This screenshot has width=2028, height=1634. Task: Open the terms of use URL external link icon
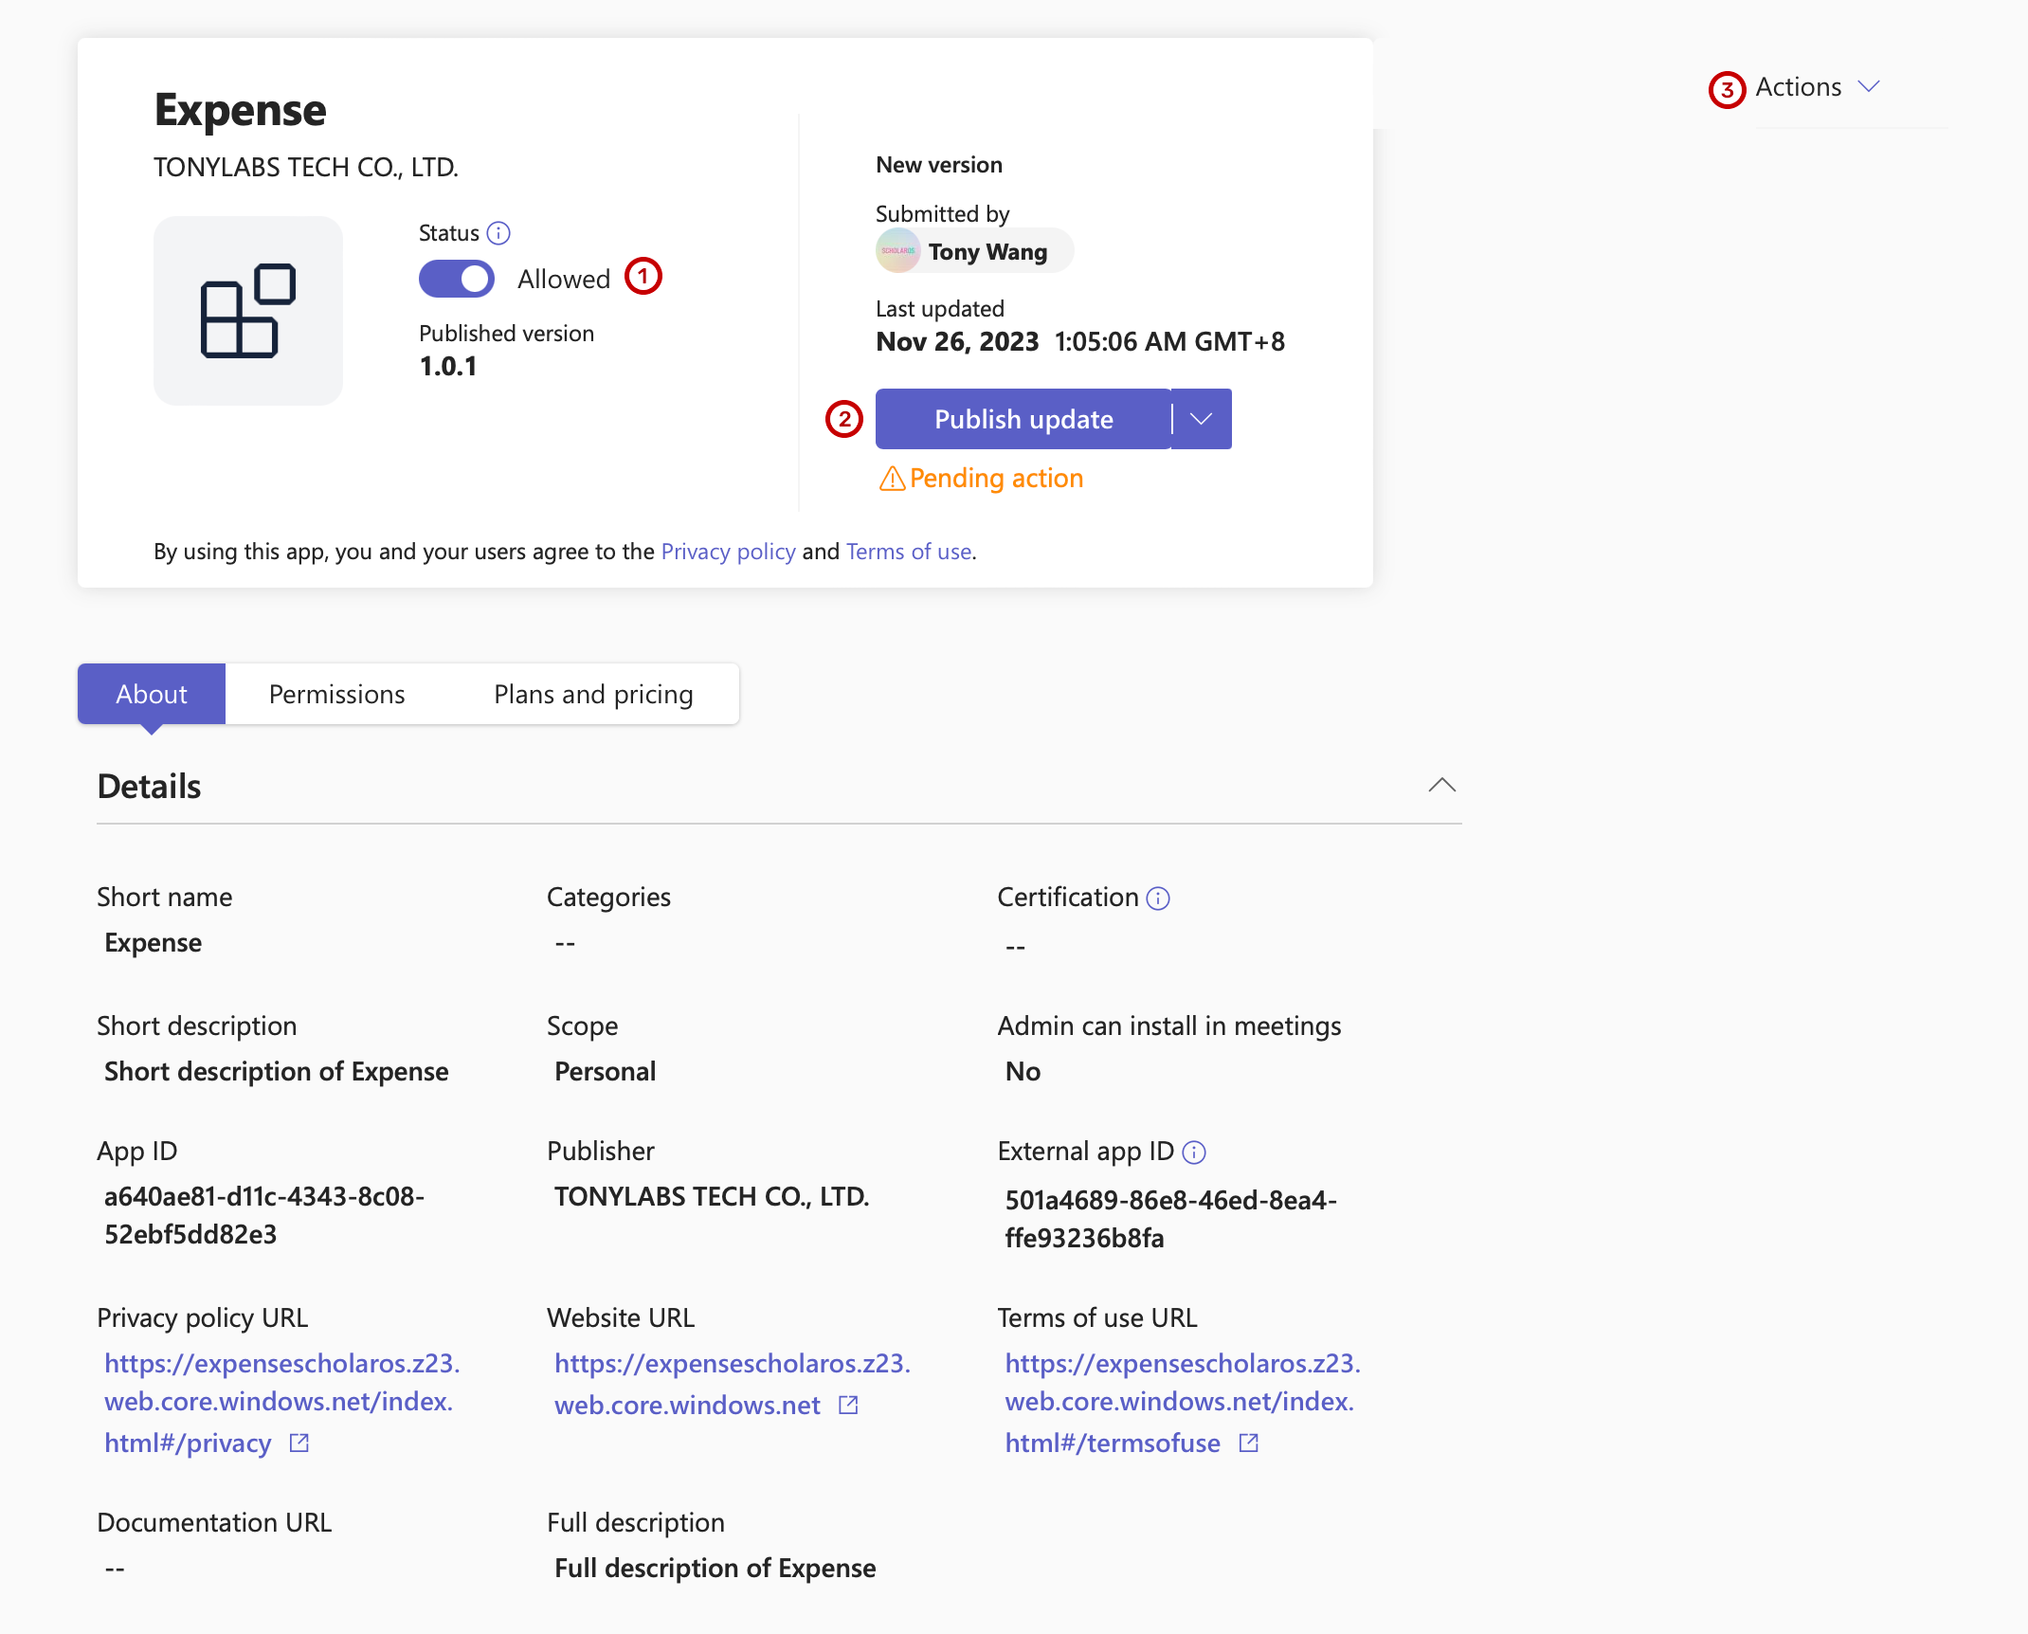1249,1443
